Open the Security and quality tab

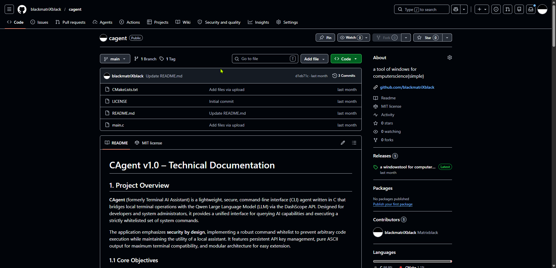[219, 22]
